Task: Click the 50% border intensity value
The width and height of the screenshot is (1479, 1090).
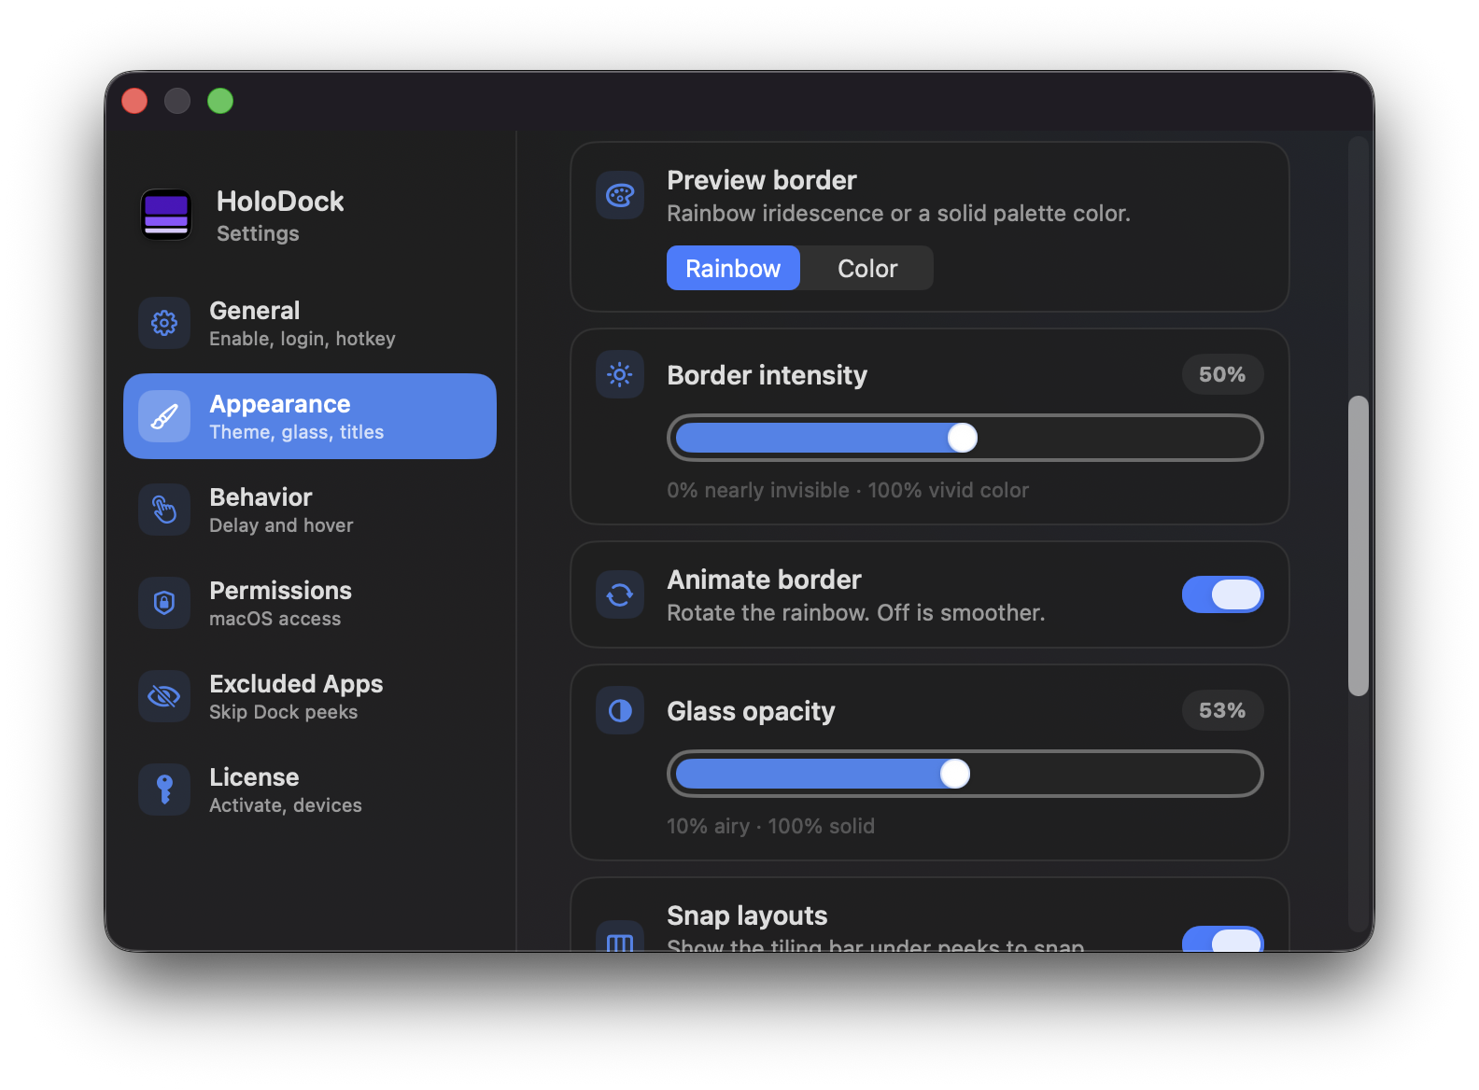Action: tap(1222, 374)
